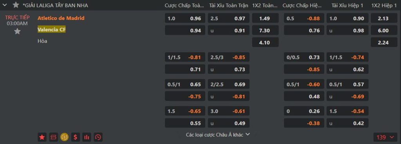Image resolution: width=401 pixels, height=144 pixels.
Task: Click the red star icon in bottom toolbar
Action: [42, 137]
